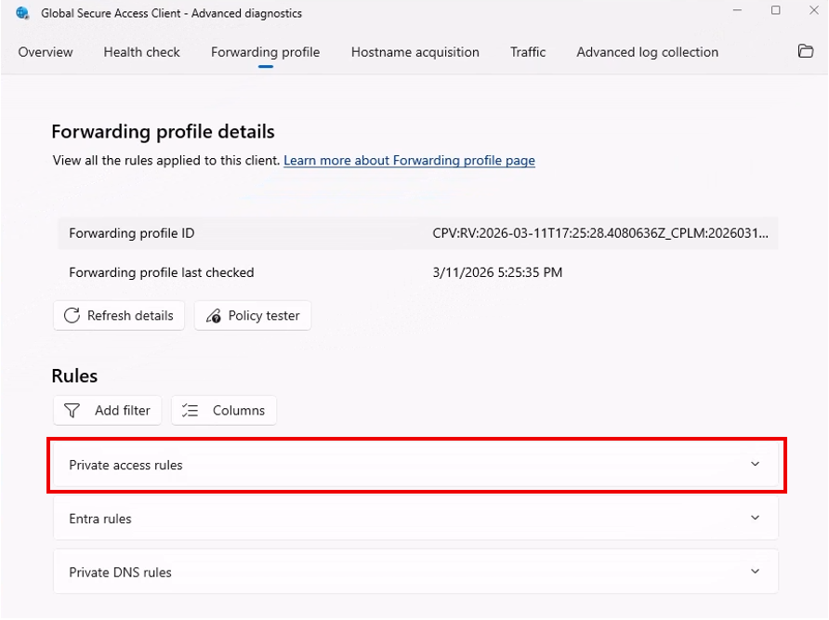Image resolution: width=829 pixels, height=620 pixels.
Task: Click the funnel filter icon
Action: (72, 411)
